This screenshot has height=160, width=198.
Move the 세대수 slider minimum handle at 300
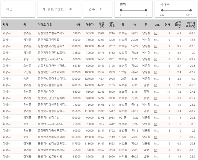[x=162, y=10]
